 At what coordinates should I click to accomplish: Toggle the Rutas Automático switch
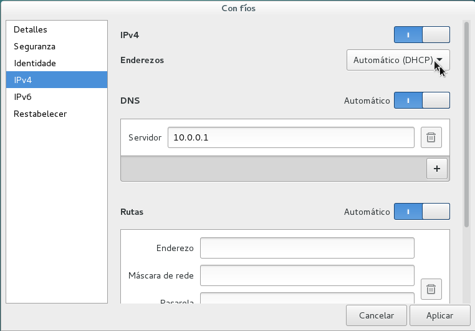(421, 212)
